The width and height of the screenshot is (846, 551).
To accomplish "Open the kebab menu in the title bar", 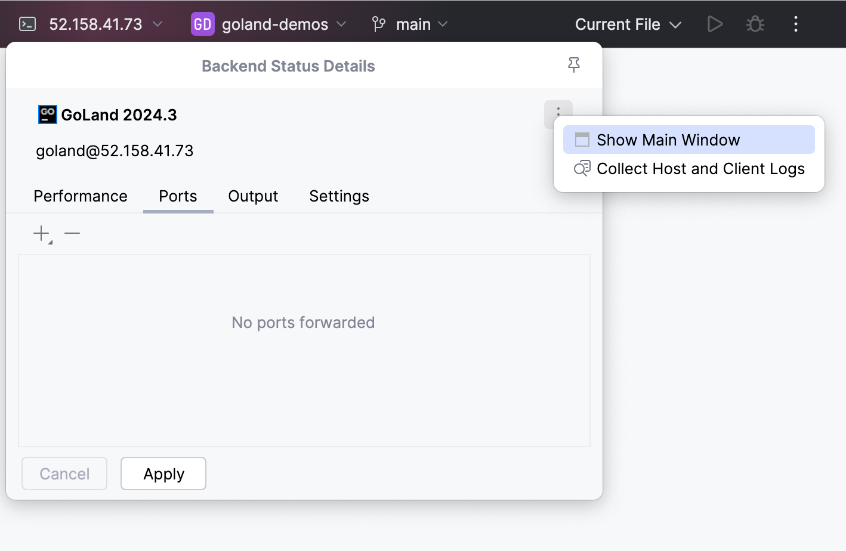I will 795,24.
